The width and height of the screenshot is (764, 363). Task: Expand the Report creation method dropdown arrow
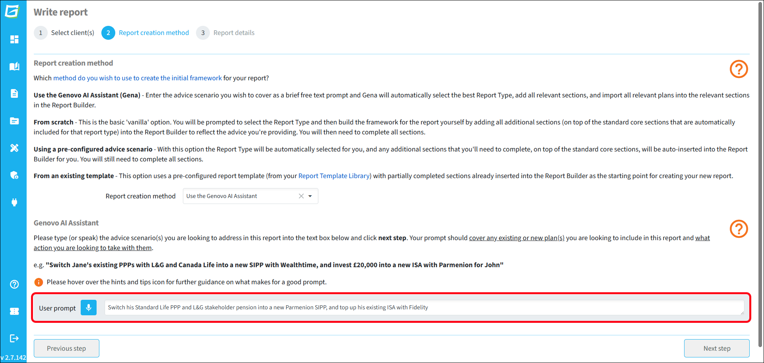point(310,196)
